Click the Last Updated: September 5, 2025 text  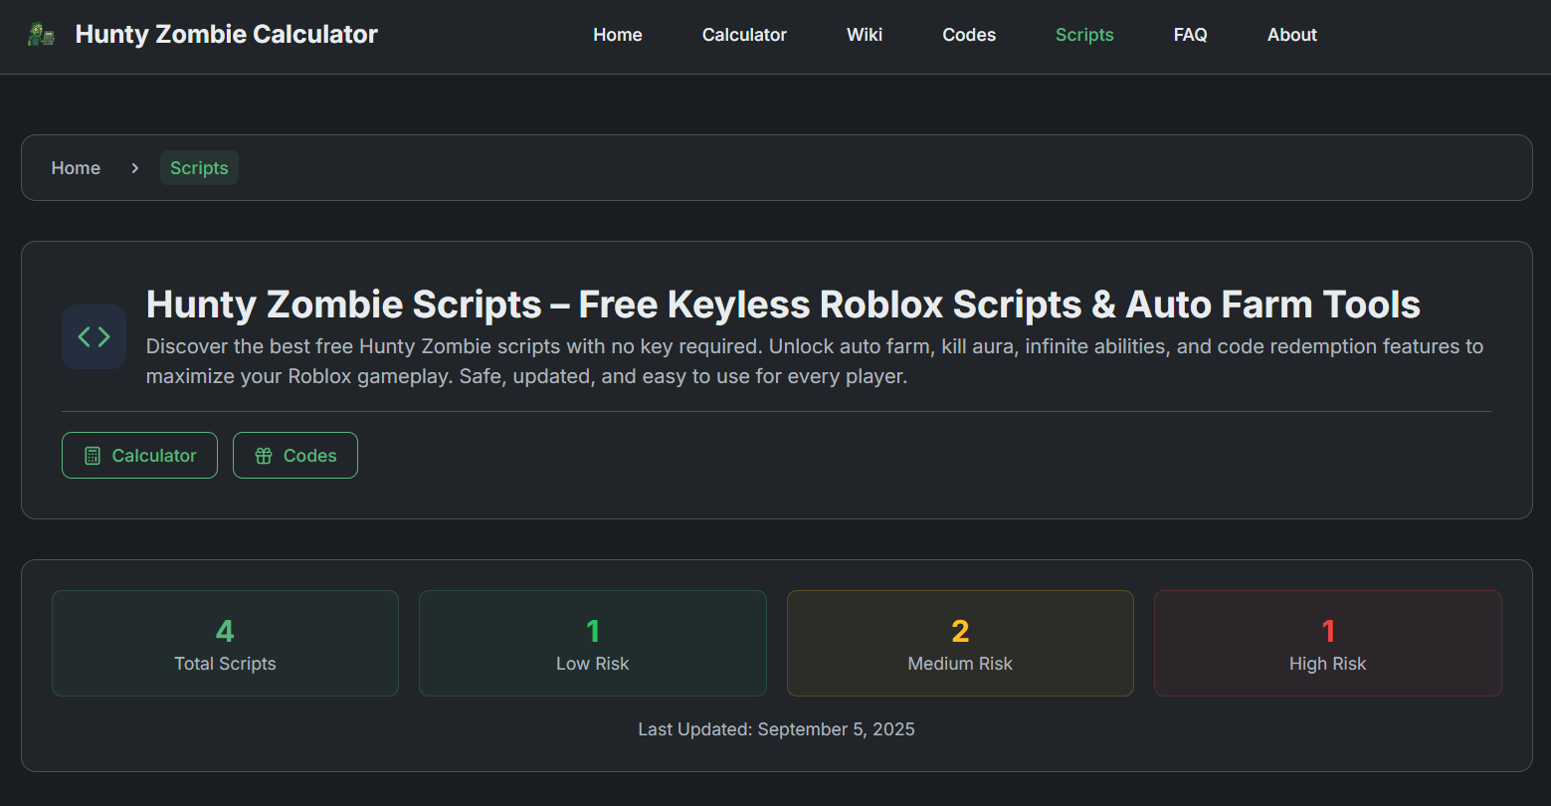776,729
